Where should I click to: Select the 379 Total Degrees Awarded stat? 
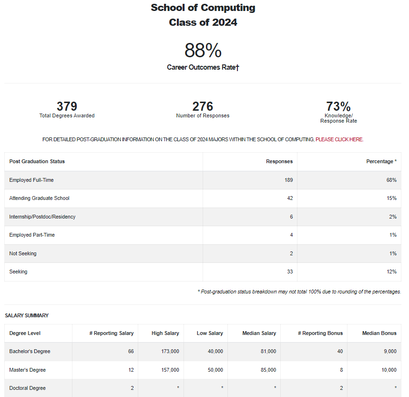pos(67,110)
